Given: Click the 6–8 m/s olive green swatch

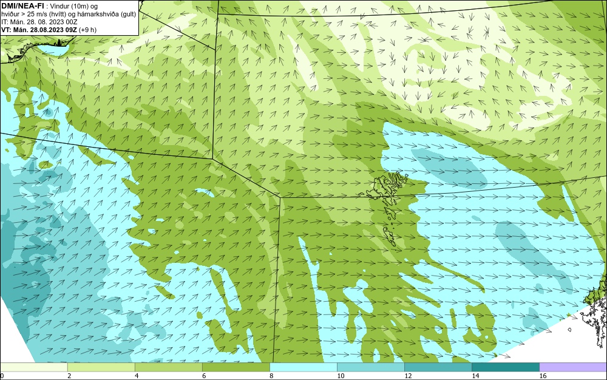Looking at the screenshot, I should click(x=236, y=367).
